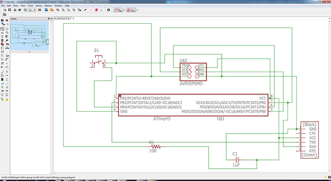
Task: Open the CAM processor icon
Action: [x=20, y=10]
